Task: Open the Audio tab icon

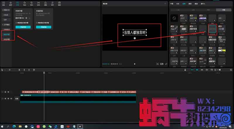Action: tap(10, 4)
